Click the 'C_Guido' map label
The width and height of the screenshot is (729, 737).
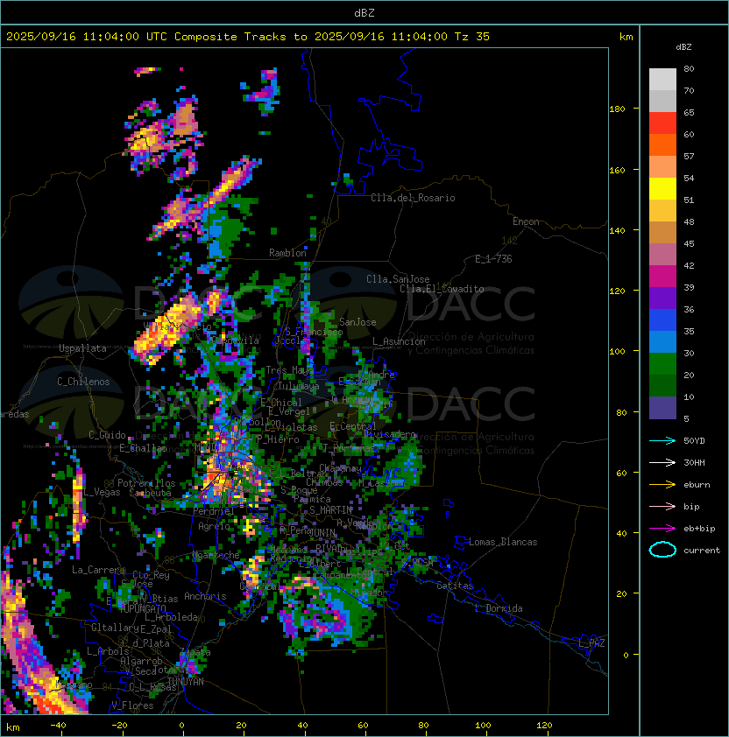(107, 435)
